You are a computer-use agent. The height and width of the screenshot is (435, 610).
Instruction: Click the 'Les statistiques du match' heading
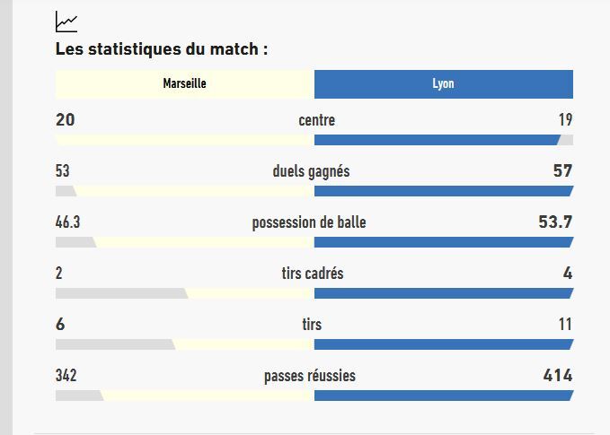click(x=162, y=49)
